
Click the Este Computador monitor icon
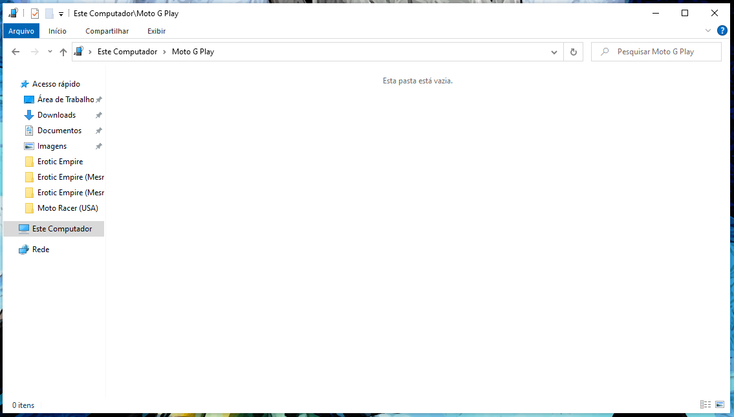point(24,228)
